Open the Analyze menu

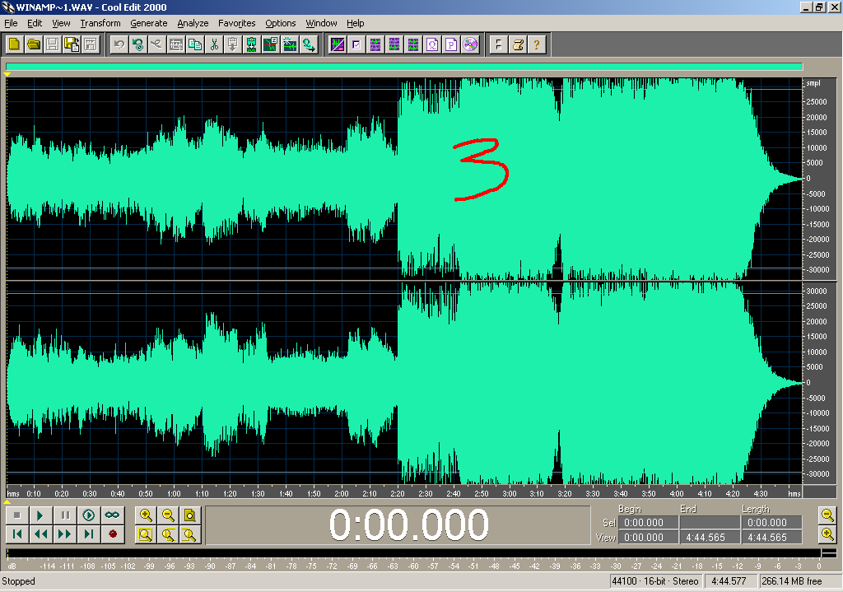pos(193,23)
